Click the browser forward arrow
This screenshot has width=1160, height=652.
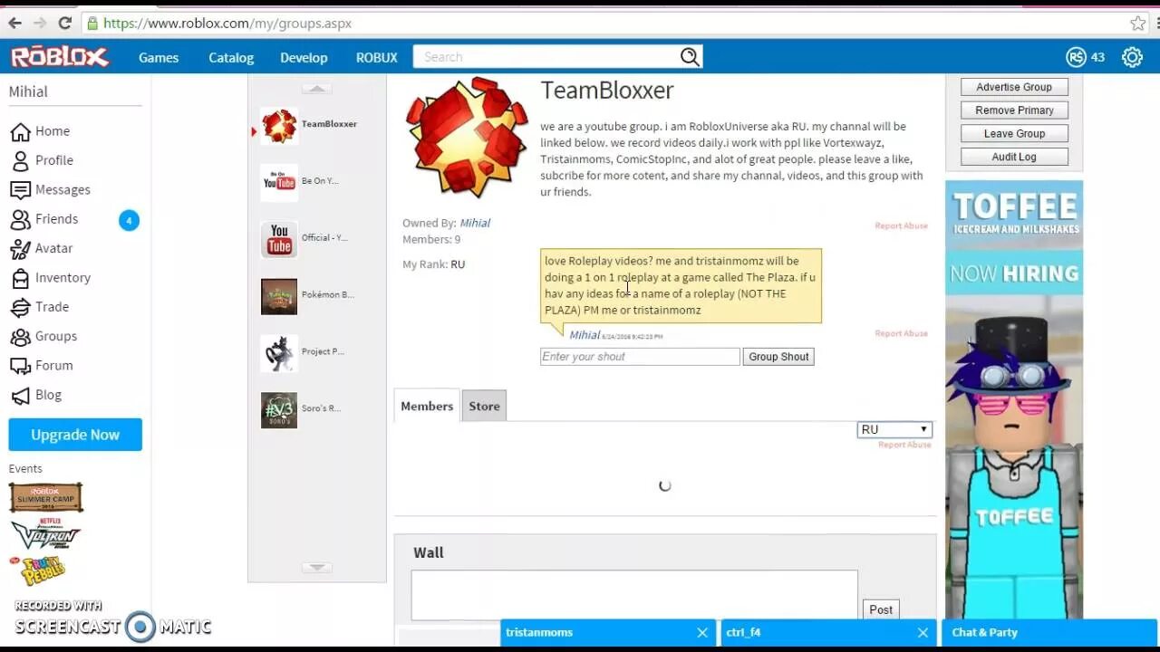coord(40,23)
